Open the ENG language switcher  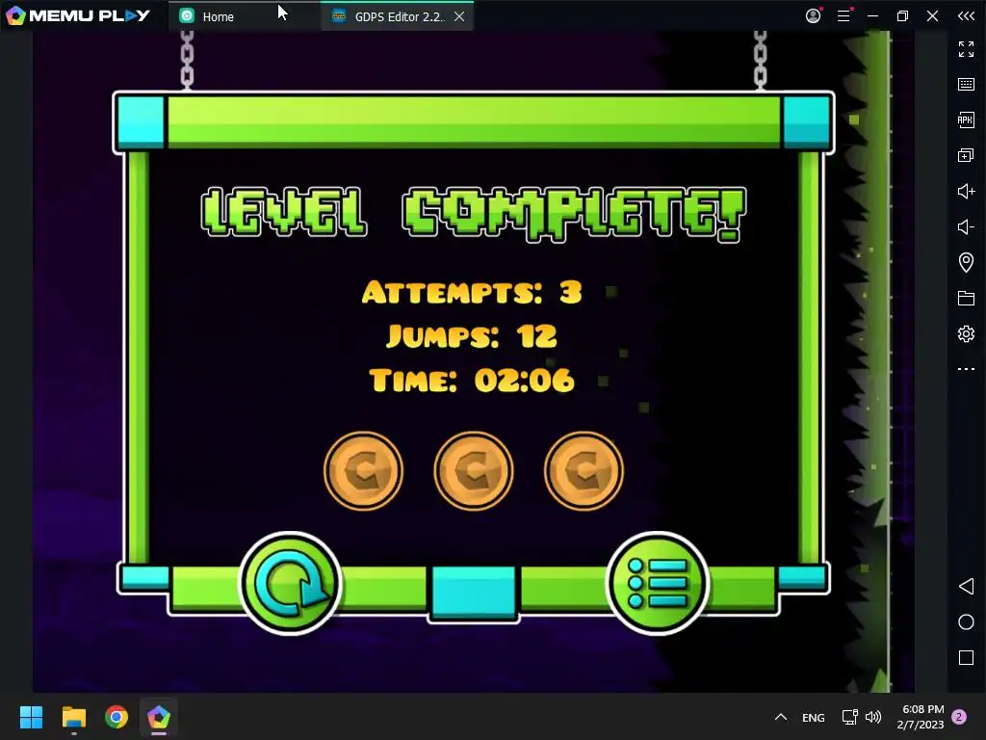(813, 717)
